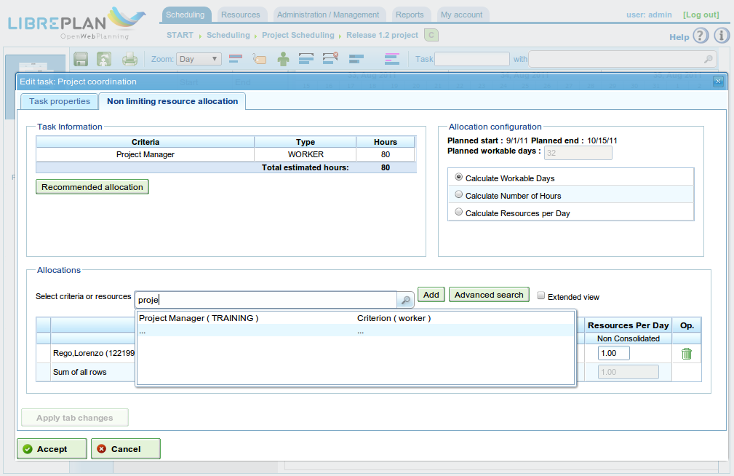
Task: Click Project Scheduling in the breadcrumb
Action: point(298,35)
